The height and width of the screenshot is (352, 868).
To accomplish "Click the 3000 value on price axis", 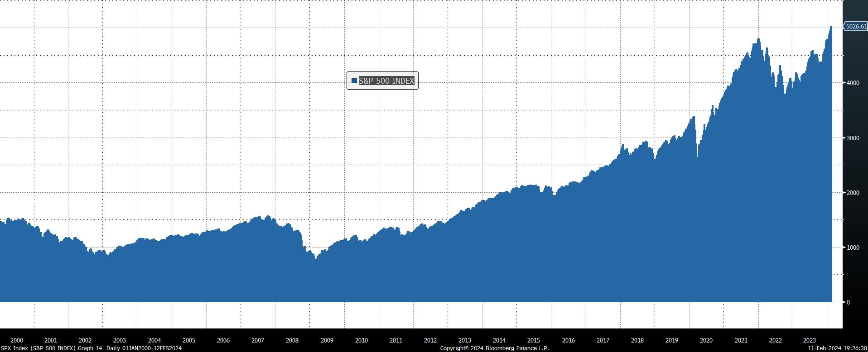I will click(853, 138).
